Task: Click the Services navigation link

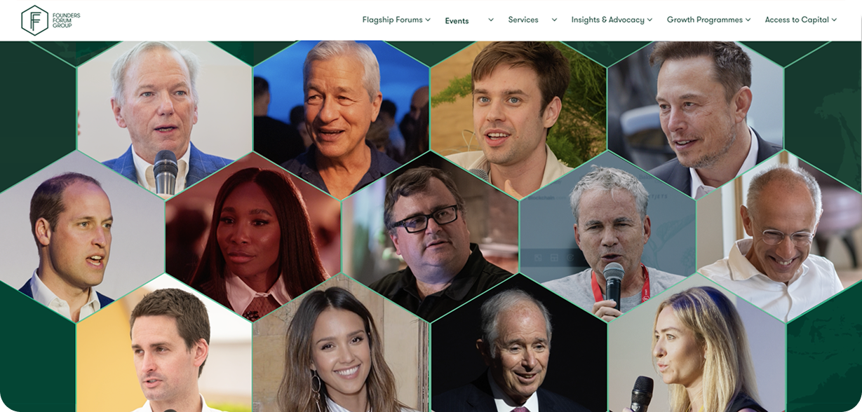Action: (523, 20)
